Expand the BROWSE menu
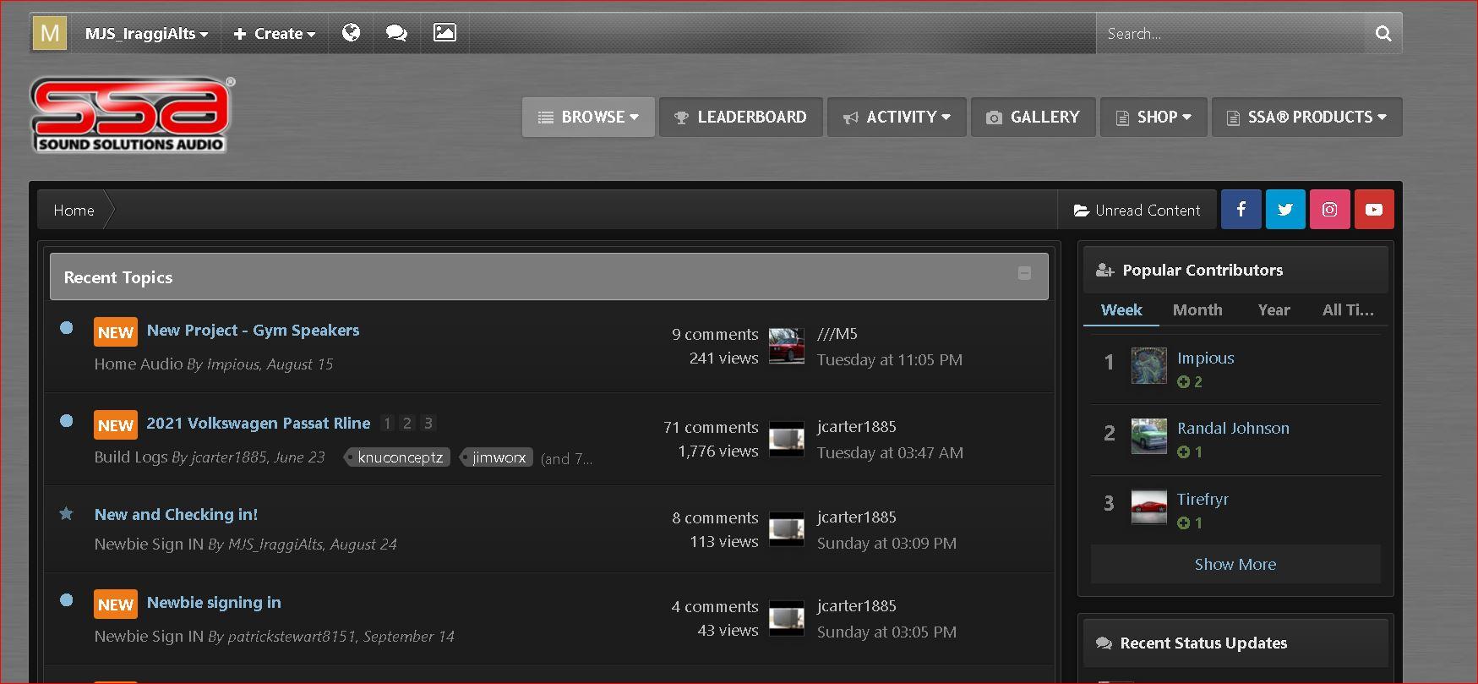 tap(588, 117)
